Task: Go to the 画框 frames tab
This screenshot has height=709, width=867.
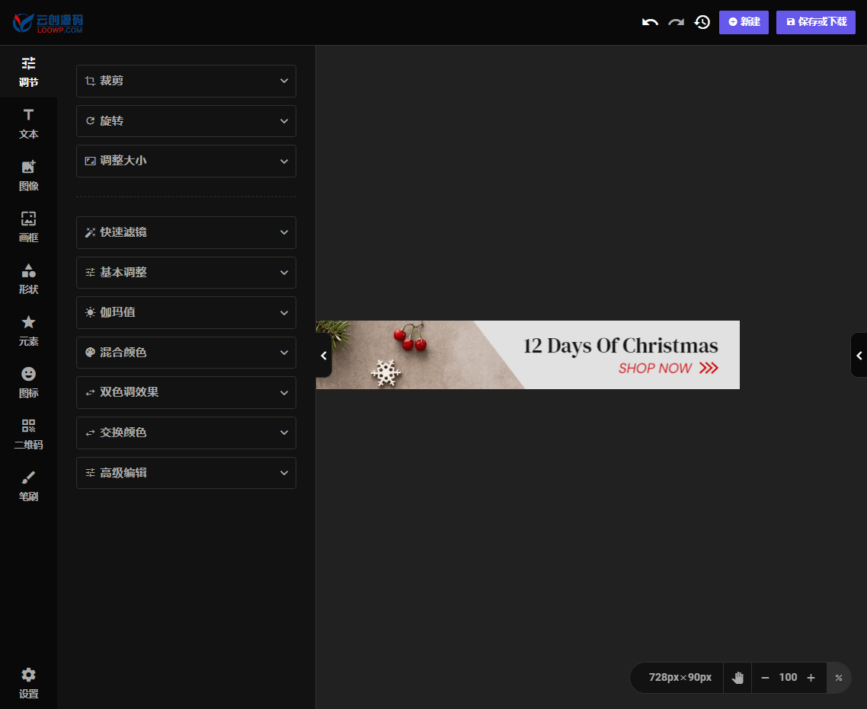Action: (x=28, y=227)
